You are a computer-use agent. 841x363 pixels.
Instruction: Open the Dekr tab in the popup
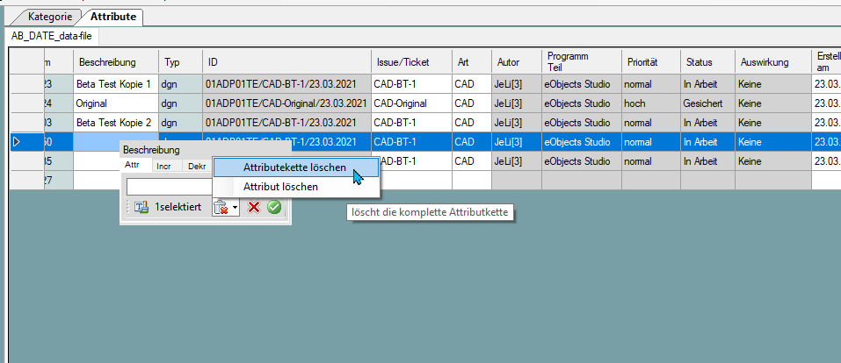click(x=197, y=166)
